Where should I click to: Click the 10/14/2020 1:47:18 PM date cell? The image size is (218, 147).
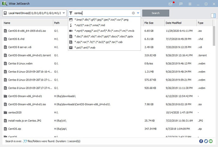coord(179,112)
